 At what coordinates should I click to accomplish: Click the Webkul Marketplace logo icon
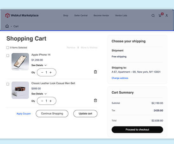7,15
